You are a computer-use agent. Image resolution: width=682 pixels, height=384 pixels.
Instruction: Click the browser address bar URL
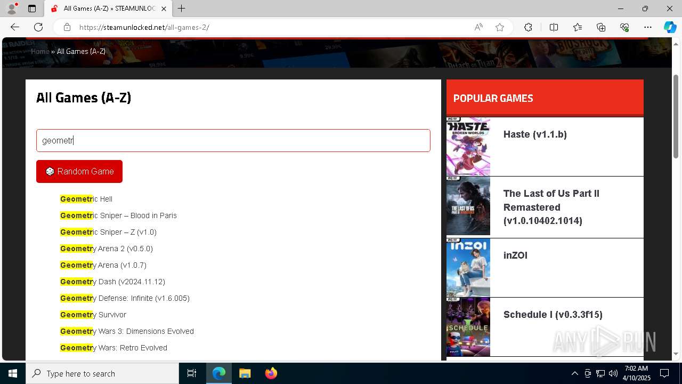(144, 27)
